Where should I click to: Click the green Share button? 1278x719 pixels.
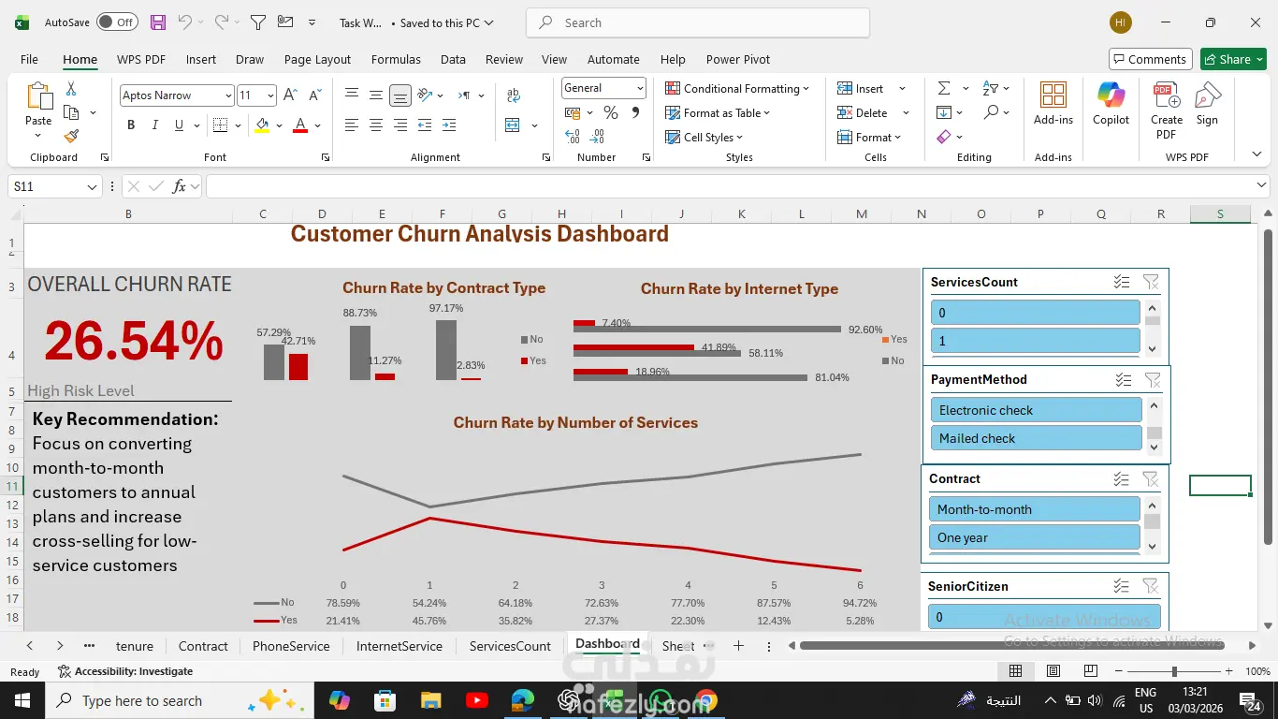pyautogui.click(x=1233, y=59)
